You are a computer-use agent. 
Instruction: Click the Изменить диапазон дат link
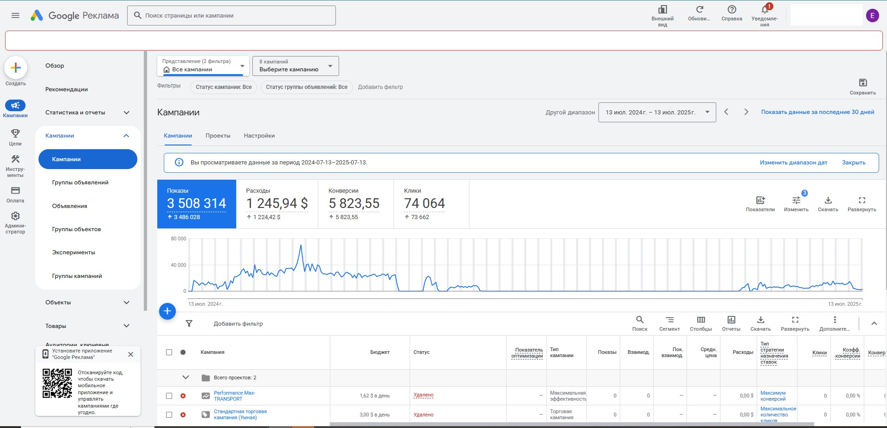(x=793, y=163)
